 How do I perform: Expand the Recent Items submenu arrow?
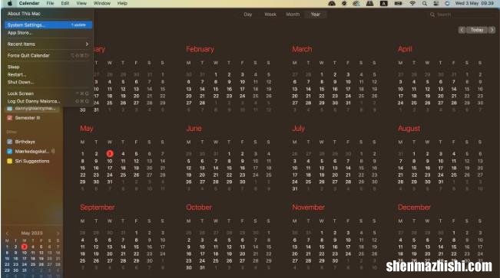87,44
